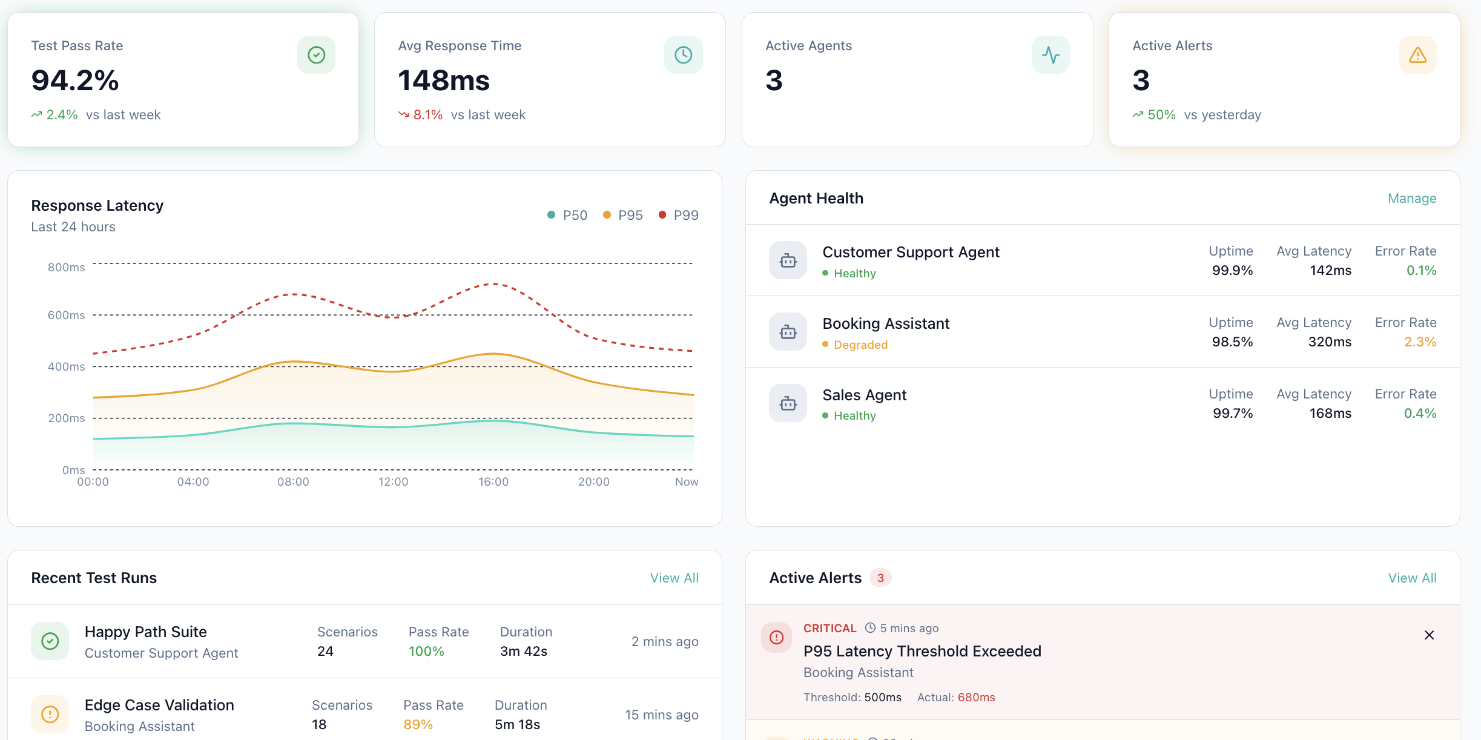Image resolution: width=1481 pixels, height=740 pixels.
Task: Toggle the P95 legend entry
Action: coord(624,215)
